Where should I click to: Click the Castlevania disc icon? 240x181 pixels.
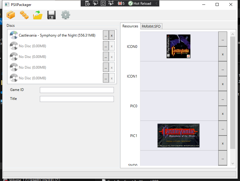pyautogui.click(x=14, y=35)
